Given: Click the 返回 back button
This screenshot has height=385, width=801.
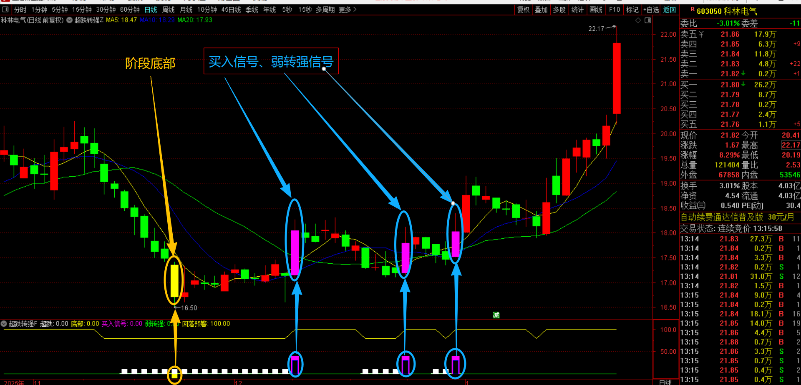Looking at the screenshot, I should 670,10.
